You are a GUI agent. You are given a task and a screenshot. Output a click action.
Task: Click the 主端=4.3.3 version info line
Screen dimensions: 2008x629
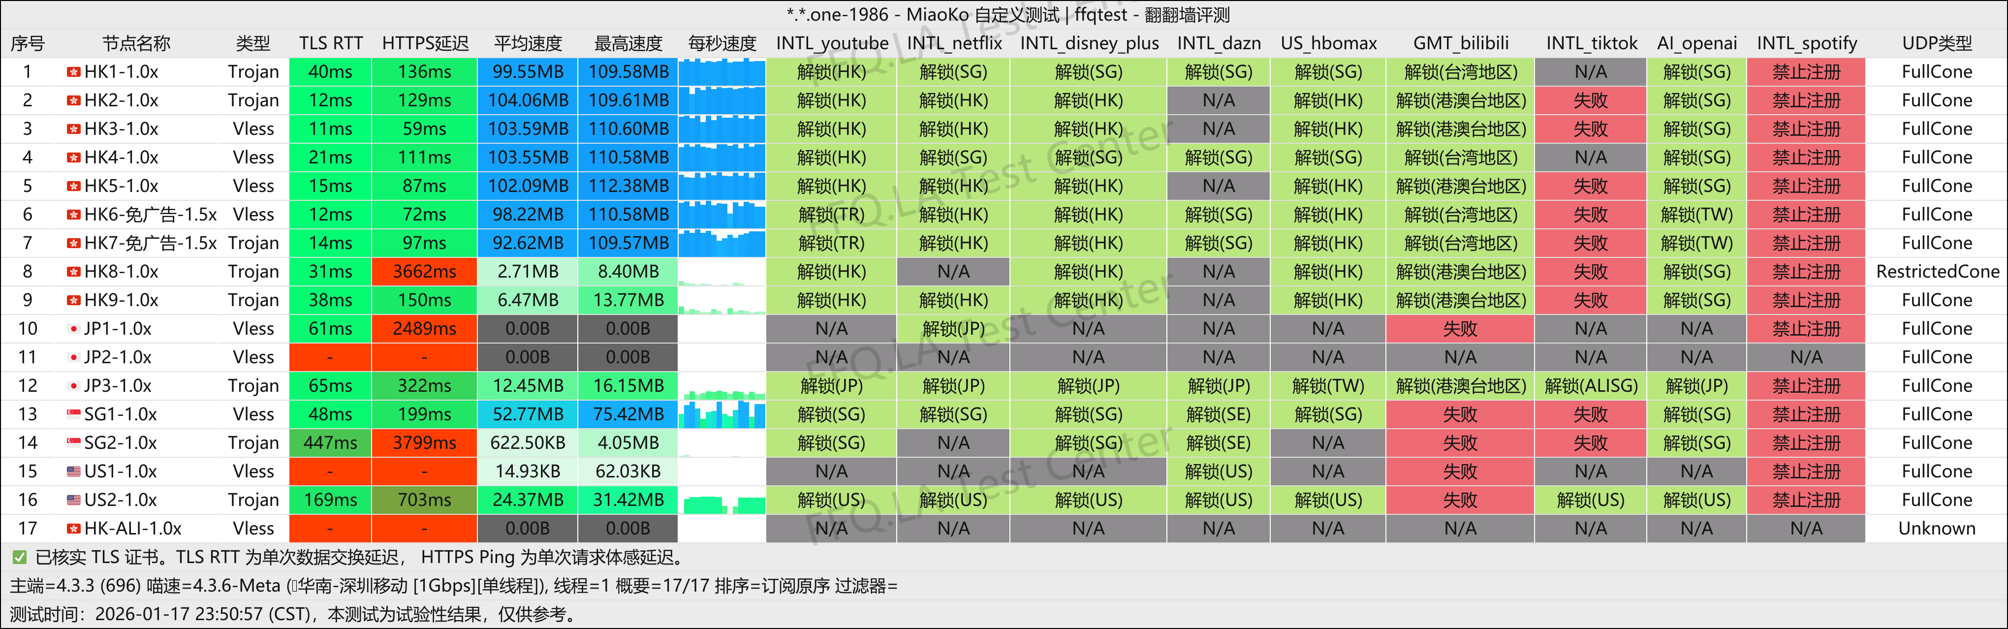point(454,586)
